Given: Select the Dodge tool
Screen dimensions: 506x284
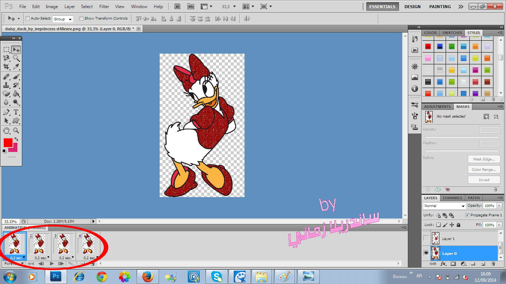Looking at the screenshot, I should (x=16, y=102).
